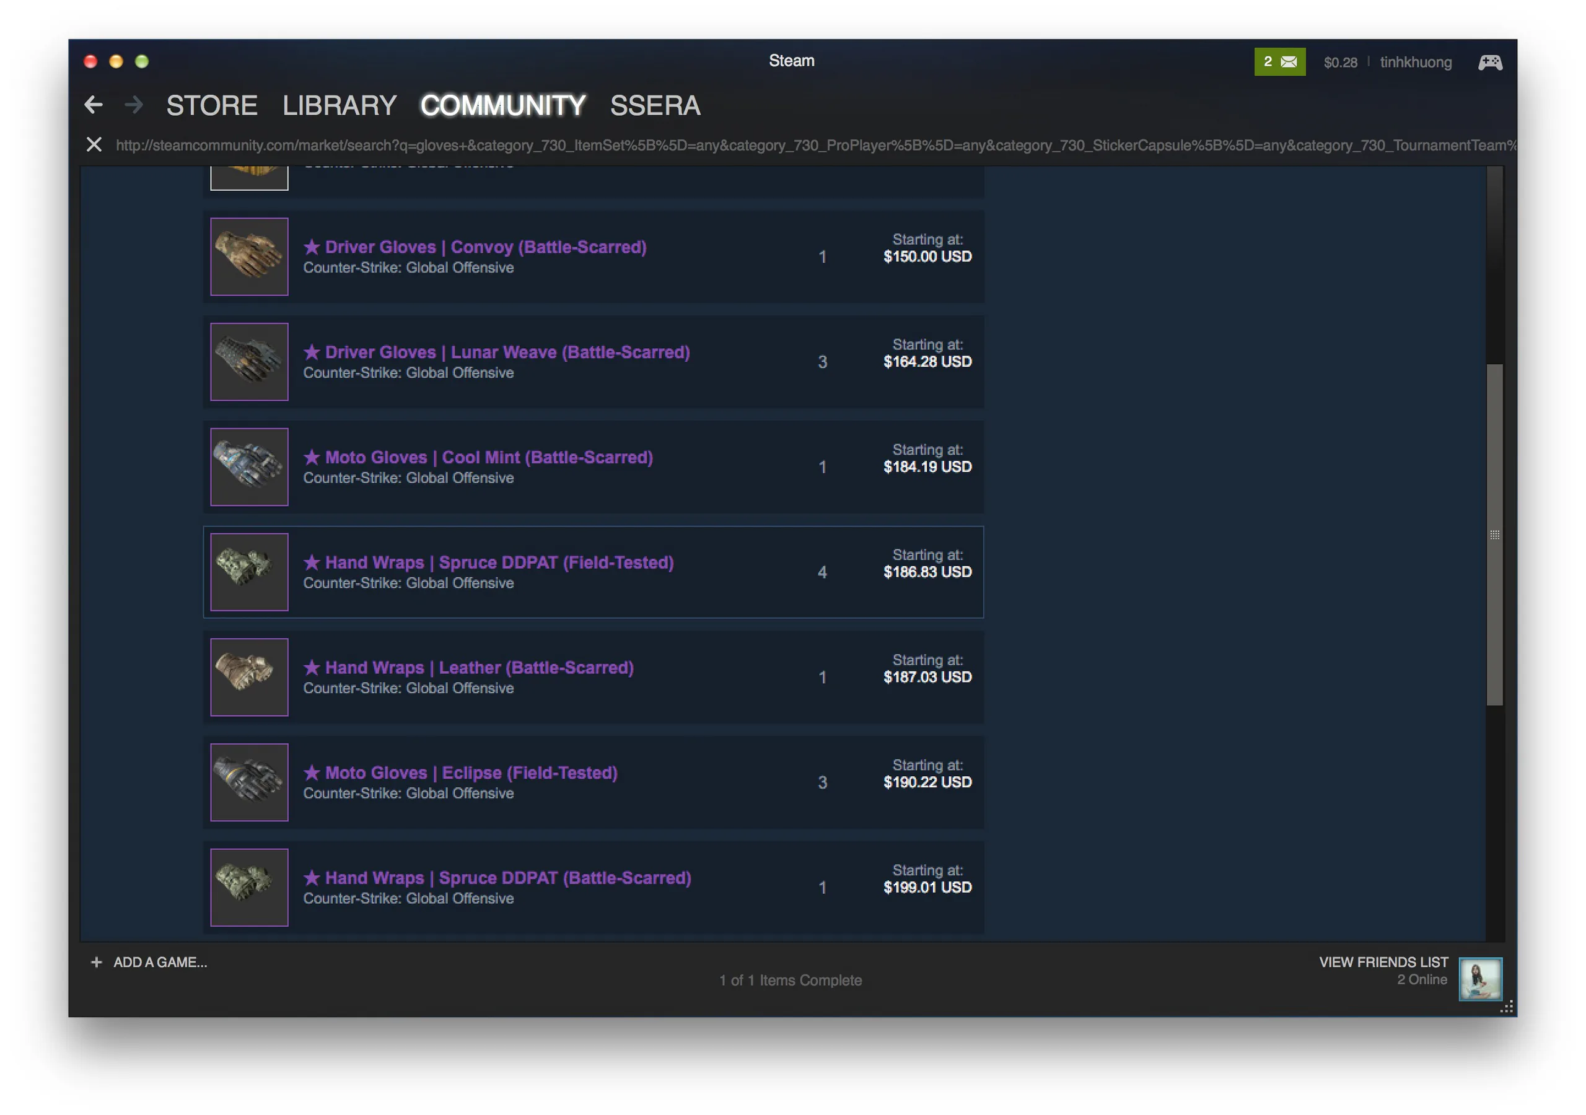1586x1115 pixels.
Task: Select the COMMUNITY tab
Action: 503,106
